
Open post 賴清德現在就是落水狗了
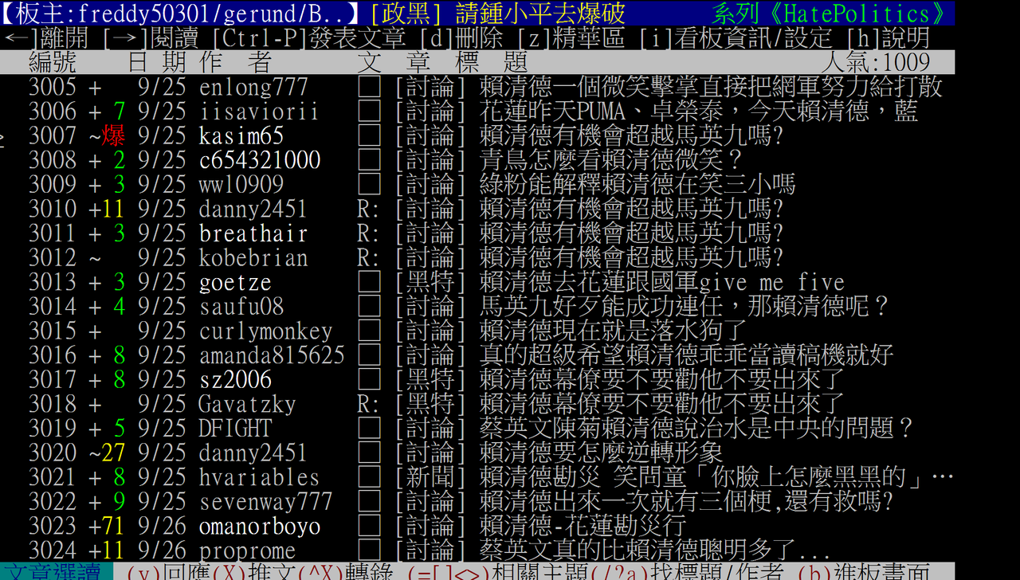614,331
